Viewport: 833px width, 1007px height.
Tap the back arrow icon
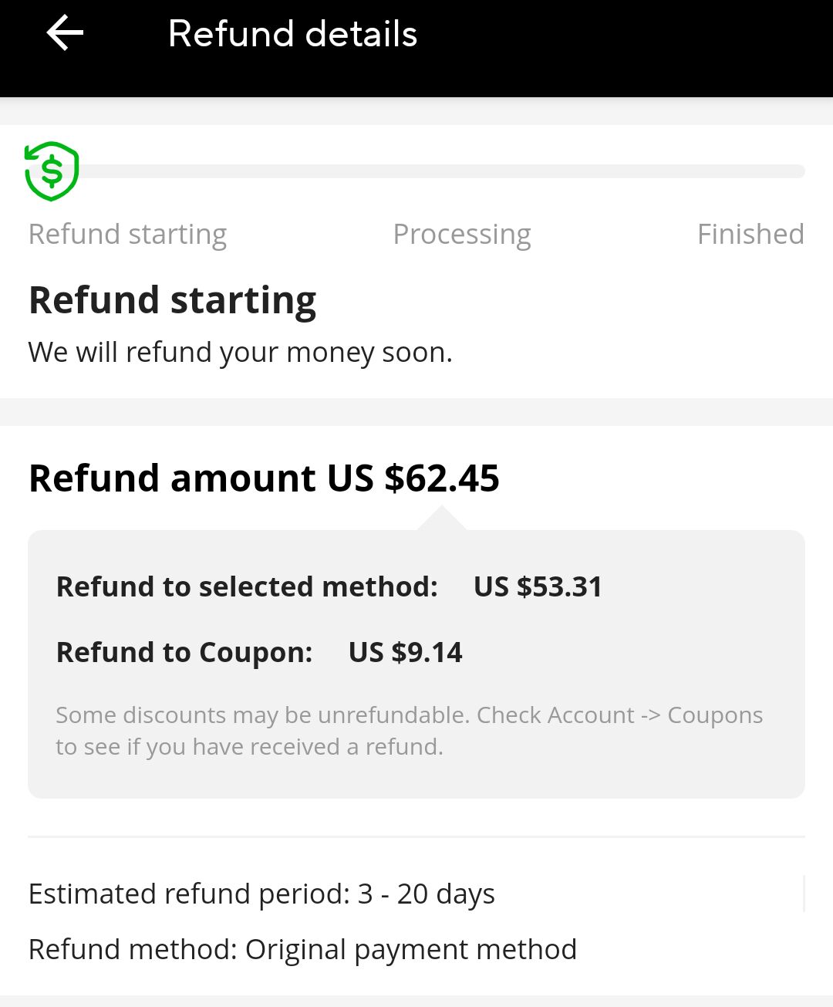pyautogui.click(x=65, y=33)
